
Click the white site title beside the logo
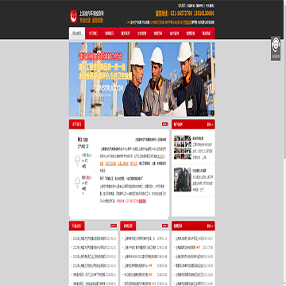91,13
